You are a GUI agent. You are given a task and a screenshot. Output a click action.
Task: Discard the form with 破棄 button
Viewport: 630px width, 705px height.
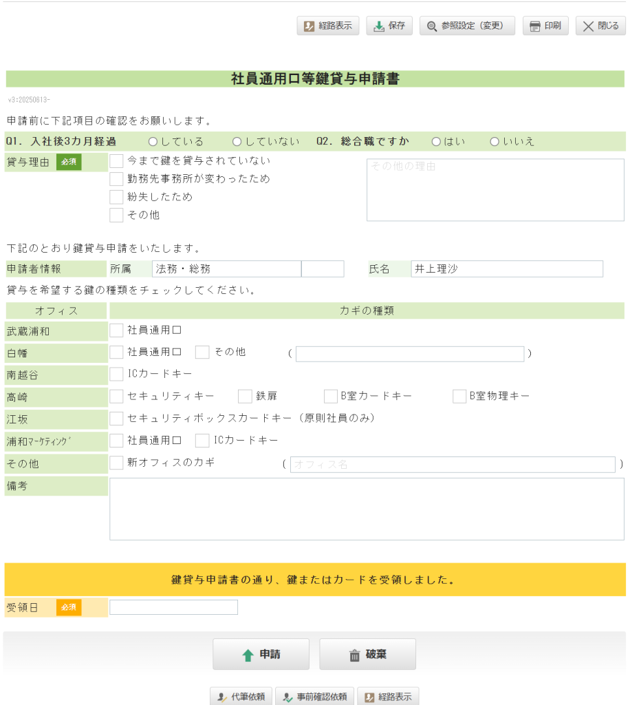[367, 655]
